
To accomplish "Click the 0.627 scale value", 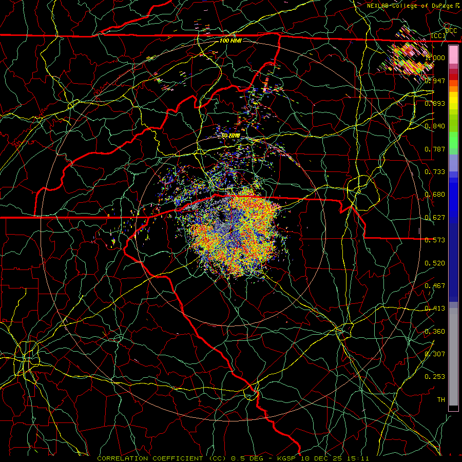I will 435,217.
